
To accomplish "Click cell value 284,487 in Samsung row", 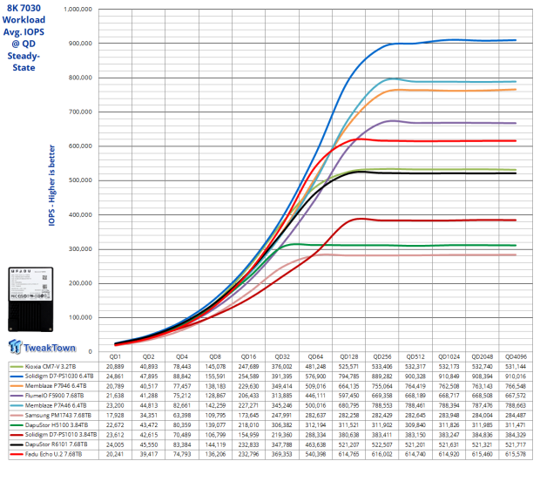I will tap(516, 416).
